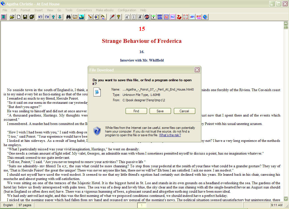Viewport: 289px width, 209px height.
Task: Click the red chapter number '15'
Action: (x=142, y=29)
